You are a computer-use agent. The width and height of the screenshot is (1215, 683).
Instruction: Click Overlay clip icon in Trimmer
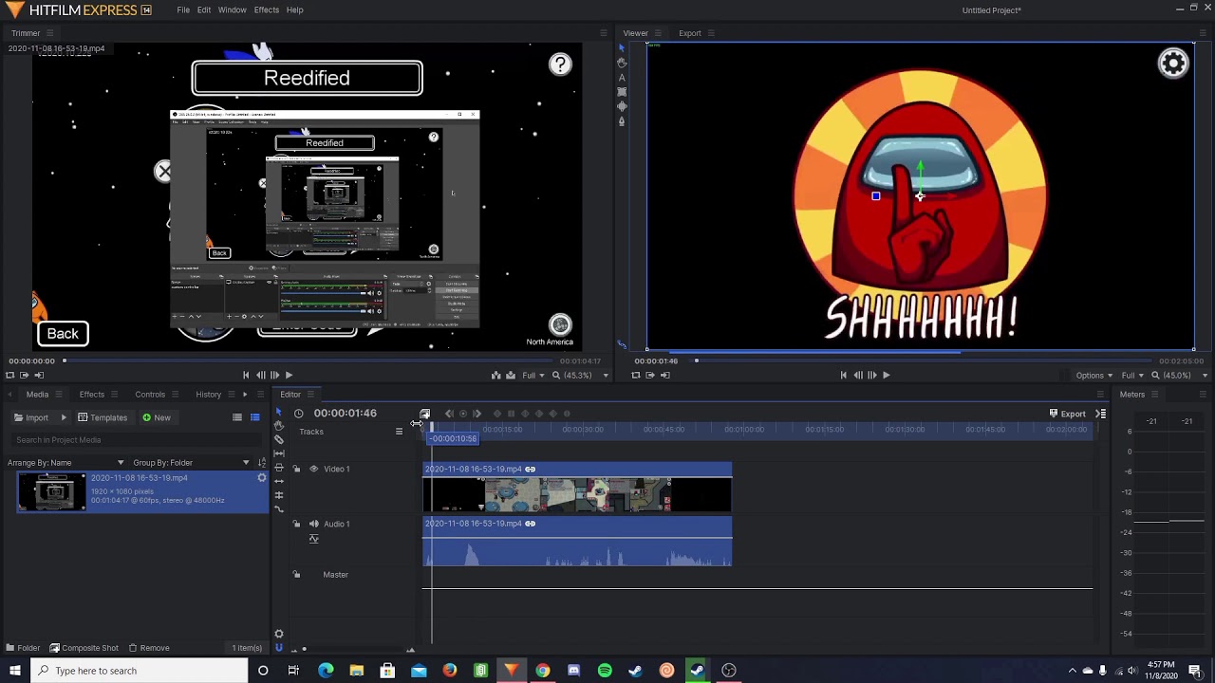tap(511, 375)
